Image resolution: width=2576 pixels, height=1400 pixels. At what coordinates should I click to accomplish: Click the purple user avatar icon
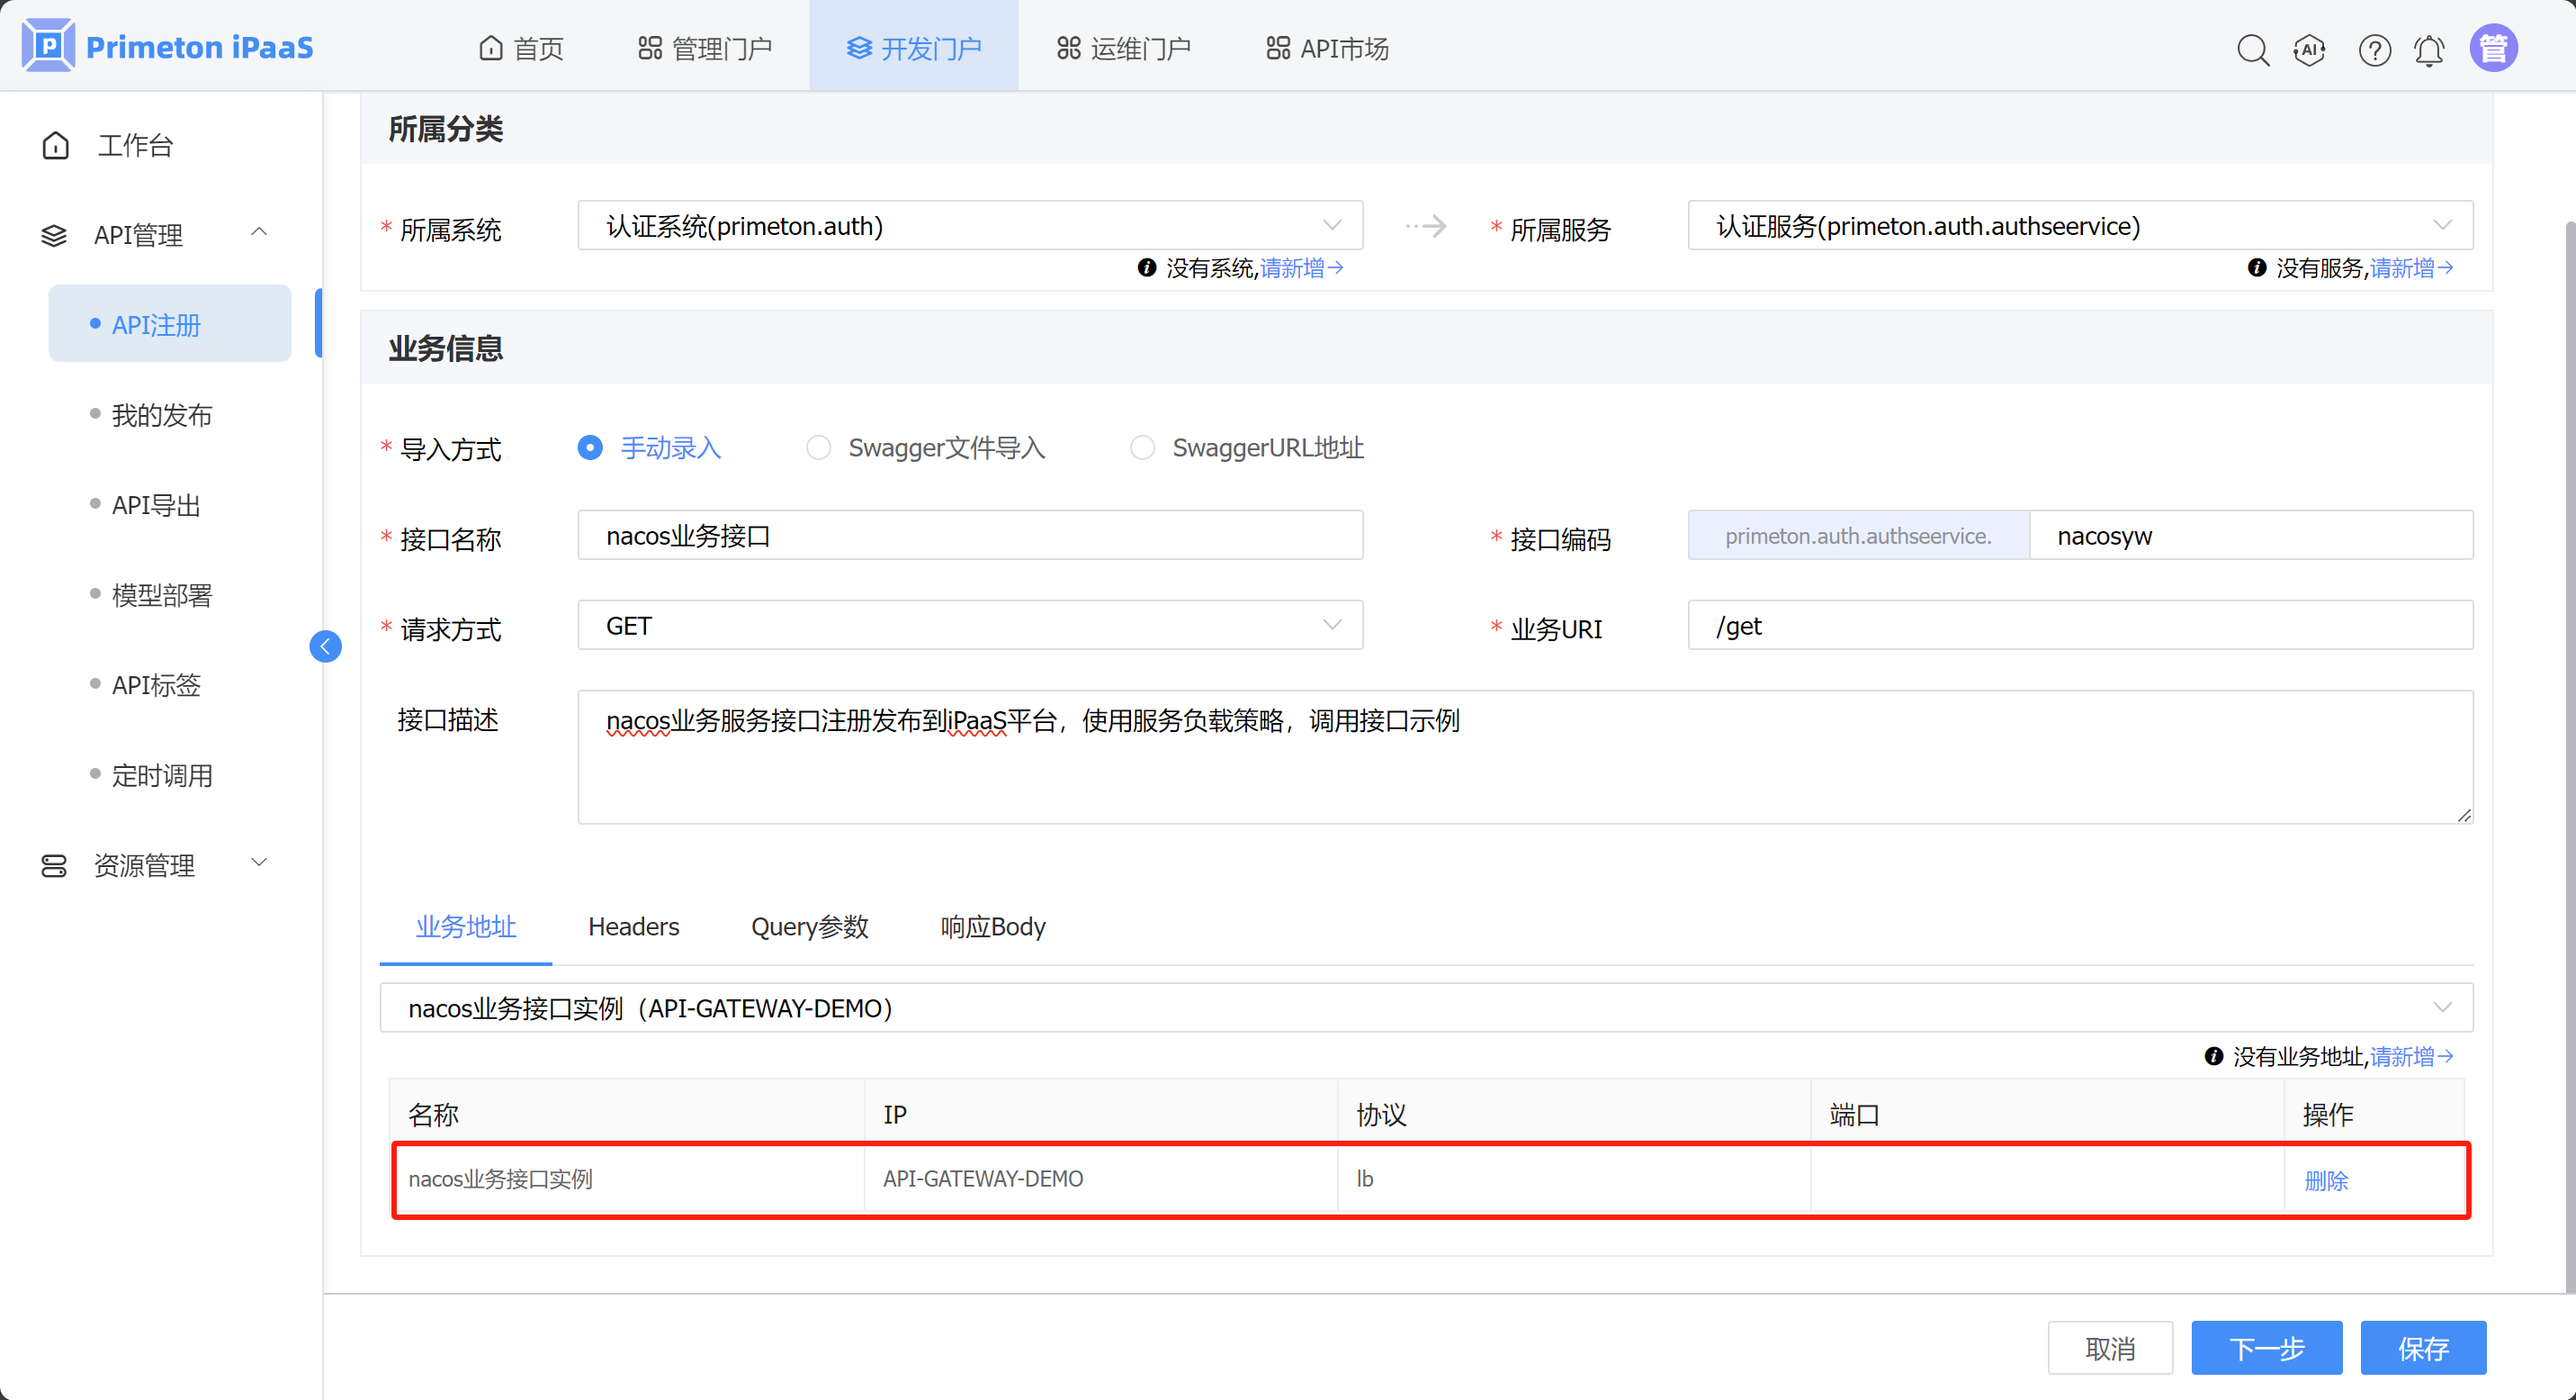coord(2493,48)
